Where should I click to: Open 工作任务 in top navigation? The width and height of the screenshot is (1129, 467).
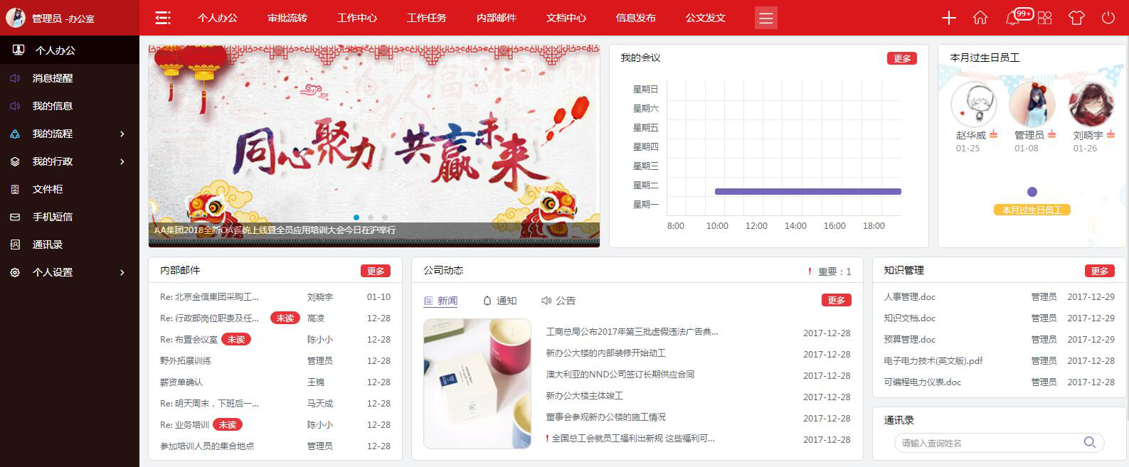tap(427, 18)
